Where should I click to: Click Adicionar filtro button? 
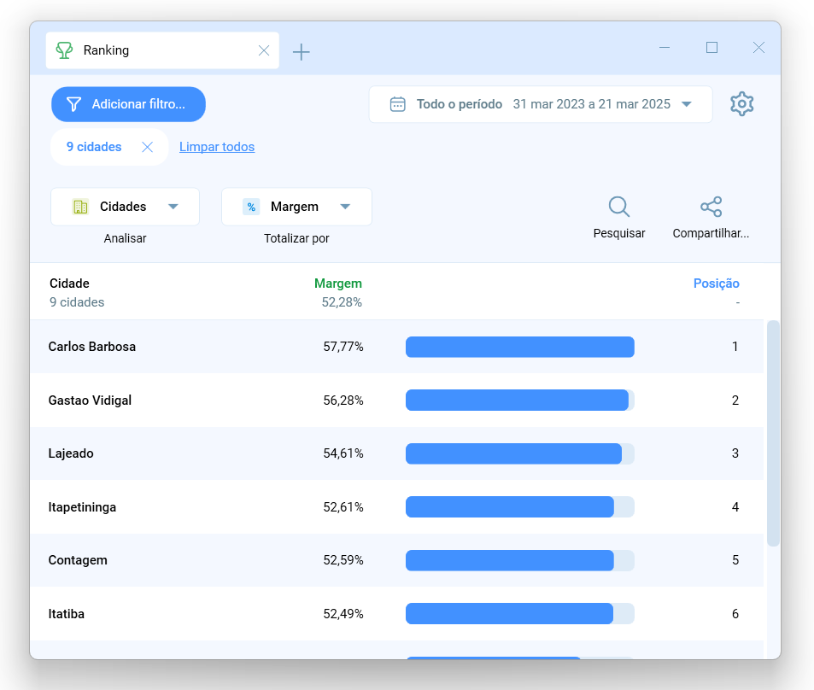coord(128,104)
